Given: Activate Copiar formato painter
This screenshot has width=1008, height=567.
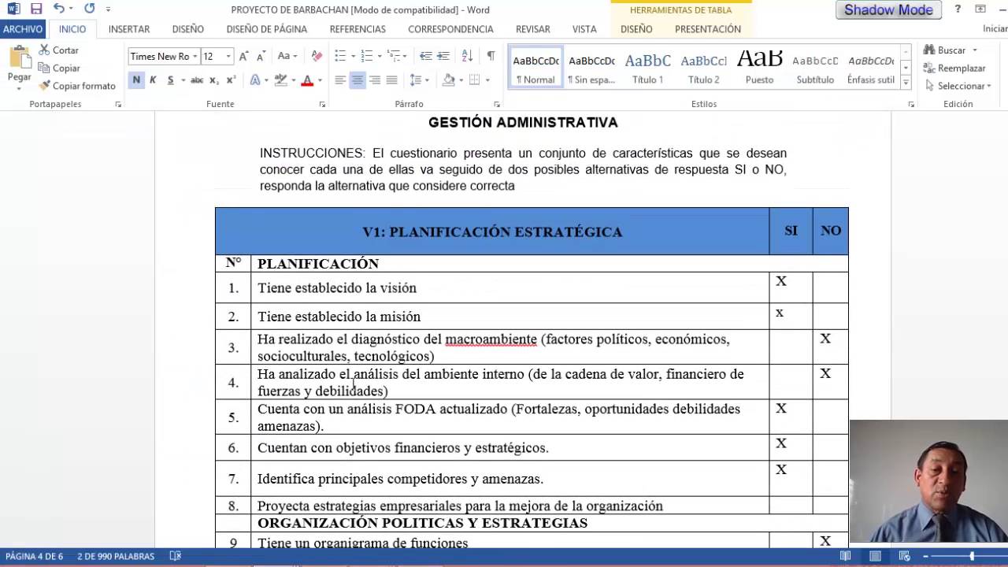Looking at the screenshot, I should (x=77, y=86).
